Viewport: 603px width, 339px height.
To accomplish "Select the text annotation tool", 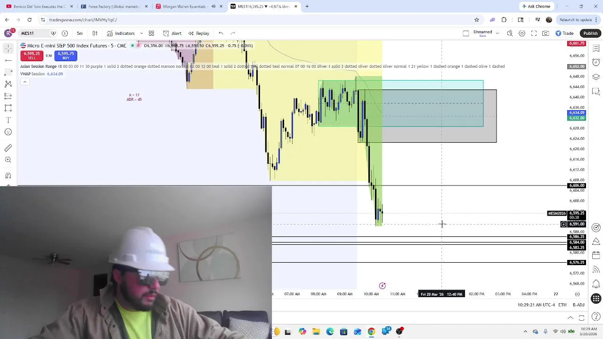I will tap(8, 120).
